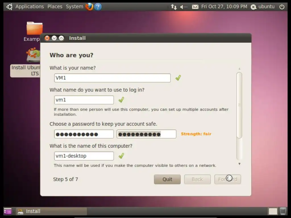
Task: Click the Who are you? heading
Action: point(71,55)
